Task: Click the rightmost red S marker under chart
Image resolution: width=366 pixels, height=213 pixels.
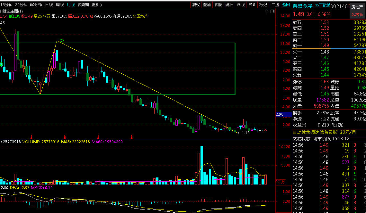Action: [132, 137]
